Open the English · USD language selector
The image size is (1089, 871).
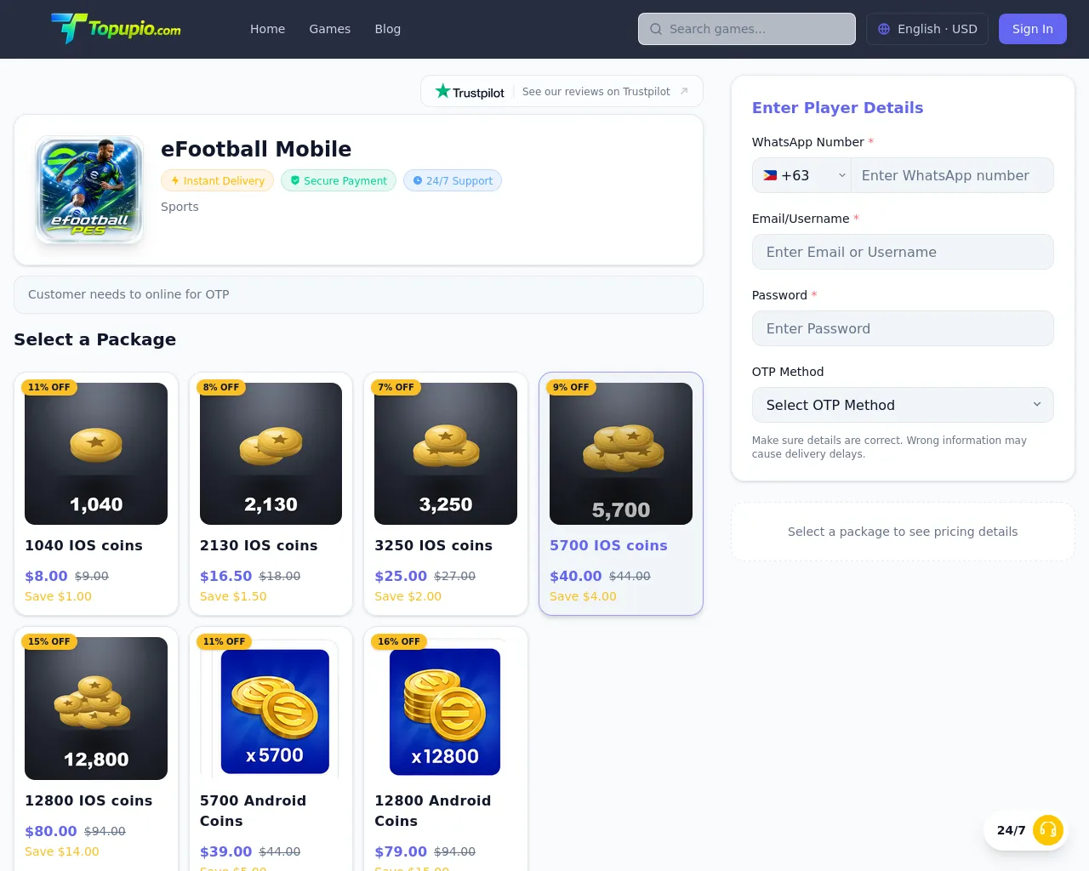927,29
